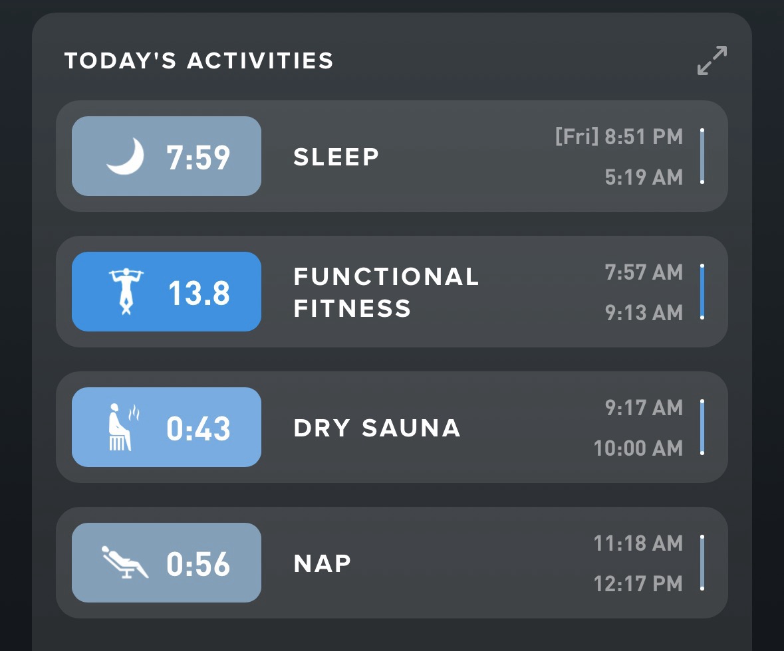Click the 7:59 sleep duration value
The height and width of the screenshot is (651, 784).
tap(198, 157)
